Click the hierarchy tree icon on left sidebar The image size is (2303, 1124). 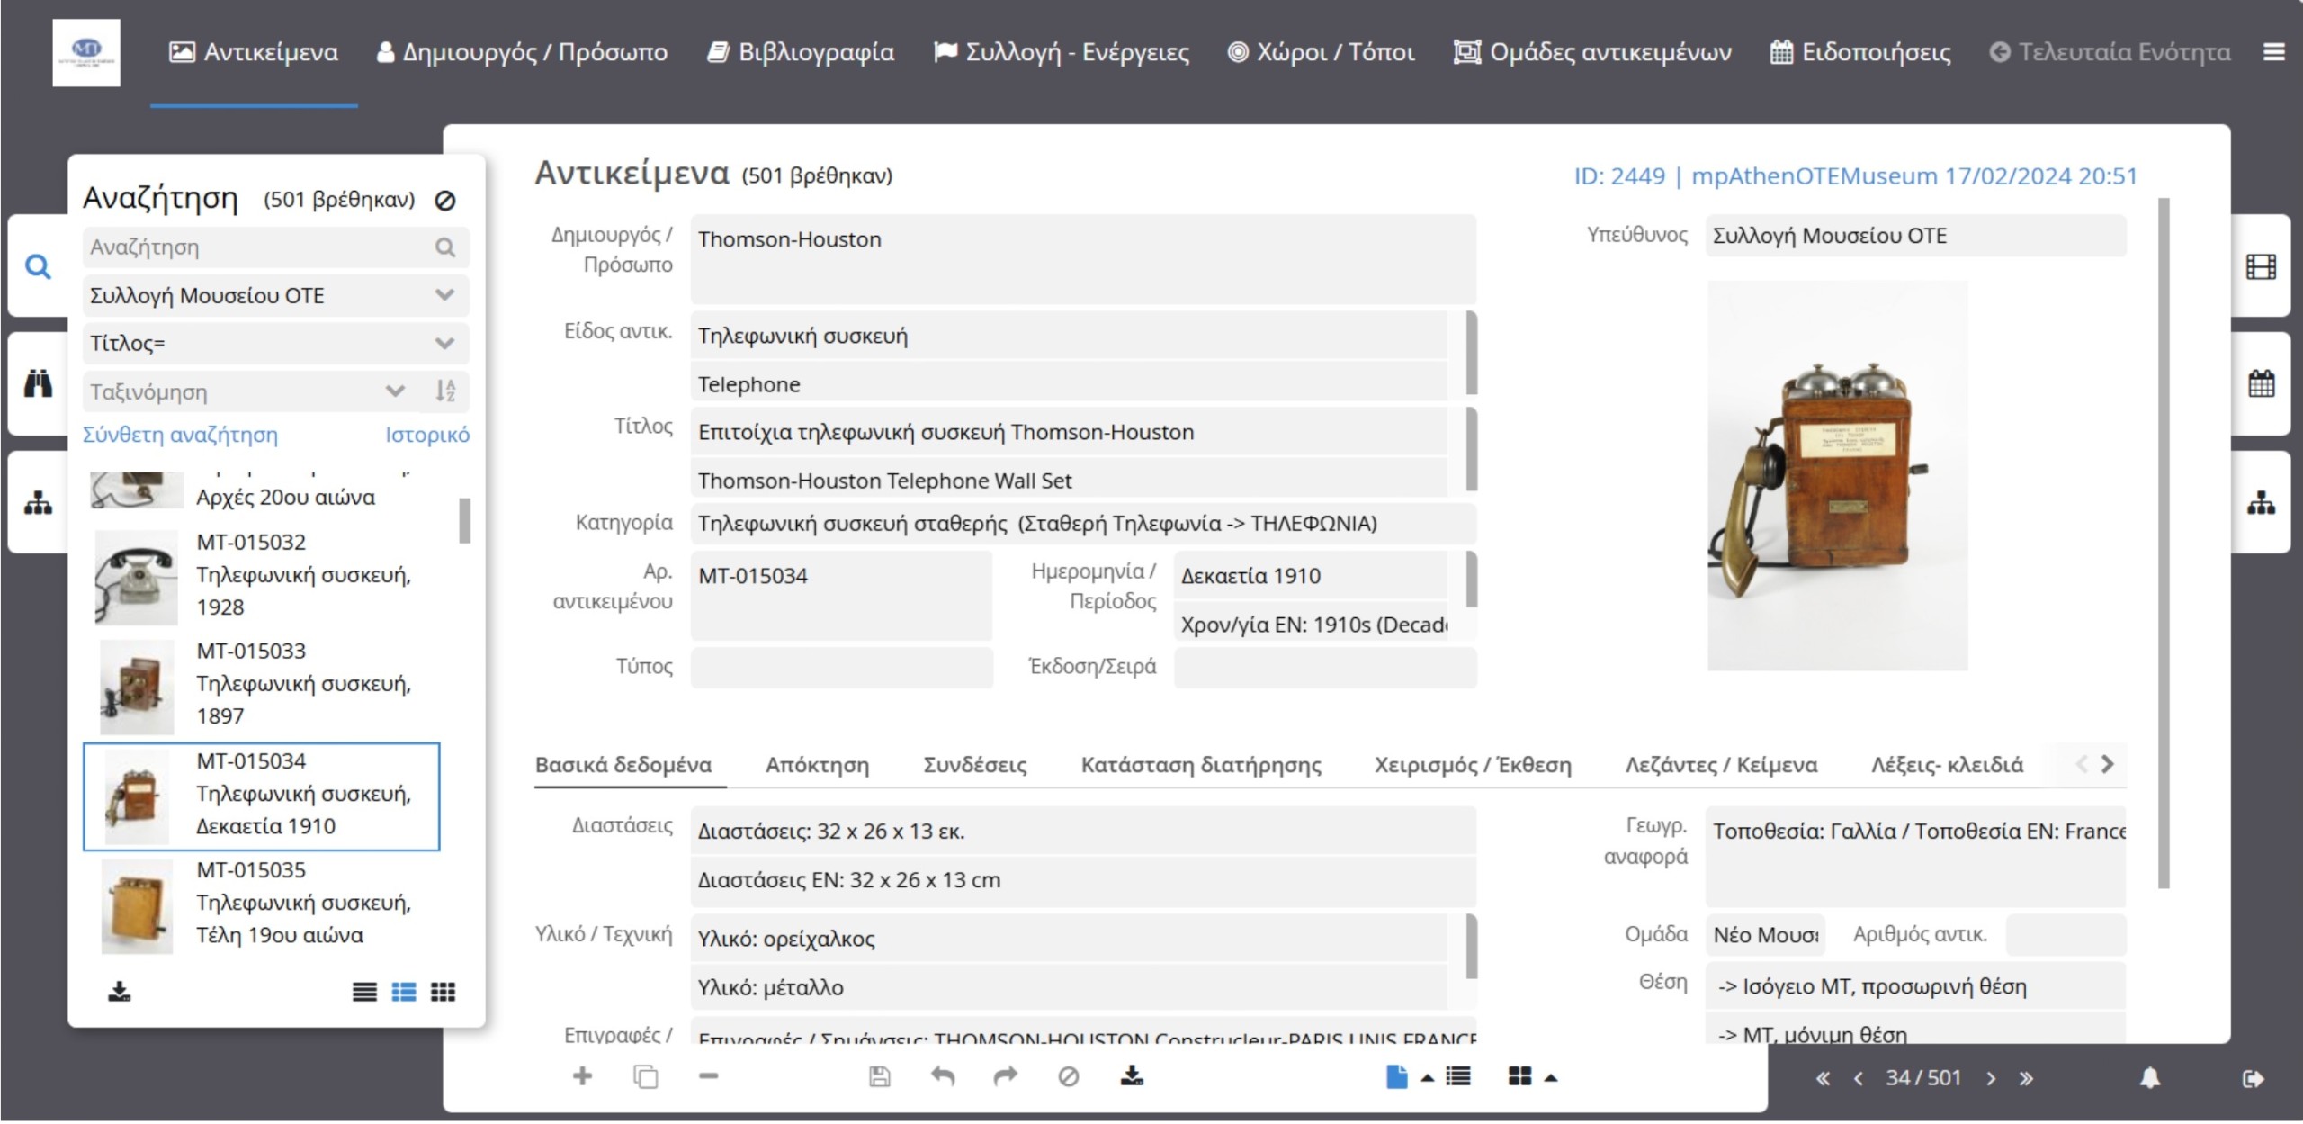[x=38, y=503]
